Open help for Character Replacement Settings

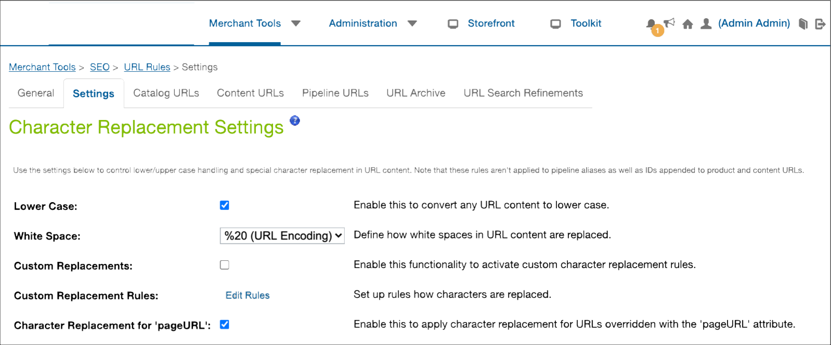(295, 121)
